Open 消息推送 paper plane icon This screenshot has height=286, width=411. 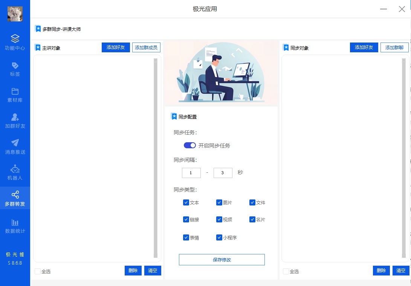pos(15,143)
